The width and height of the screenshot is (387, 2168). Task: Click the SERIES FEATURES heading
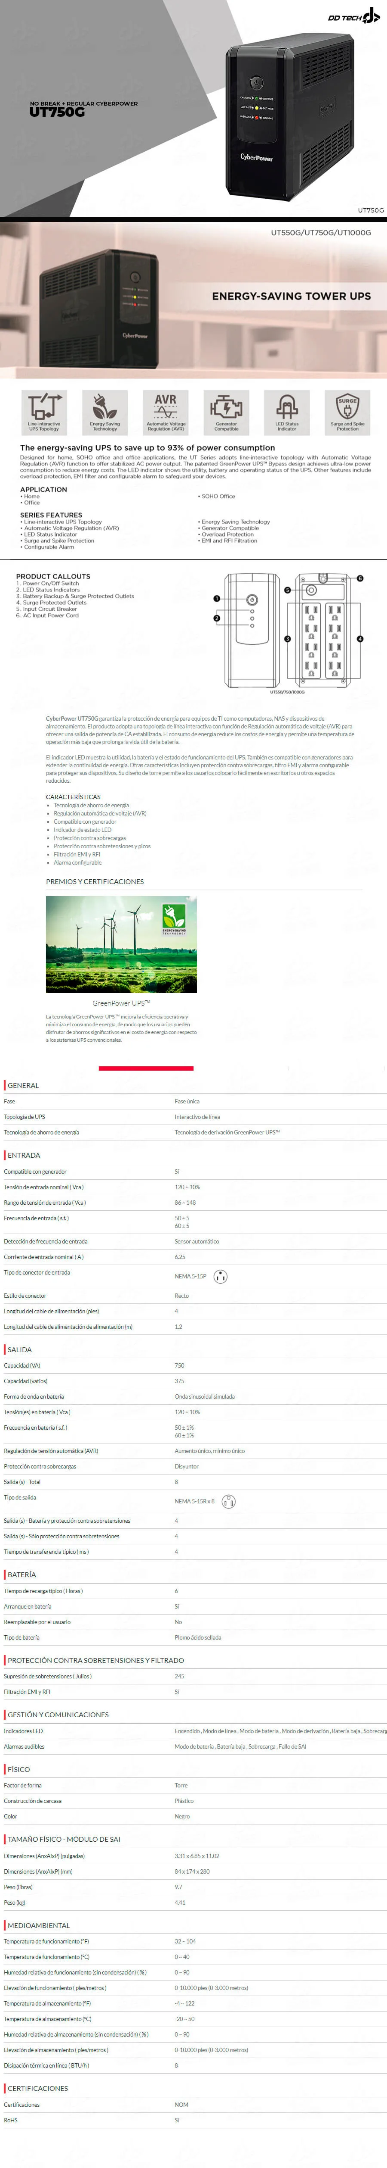pos(51,514)
